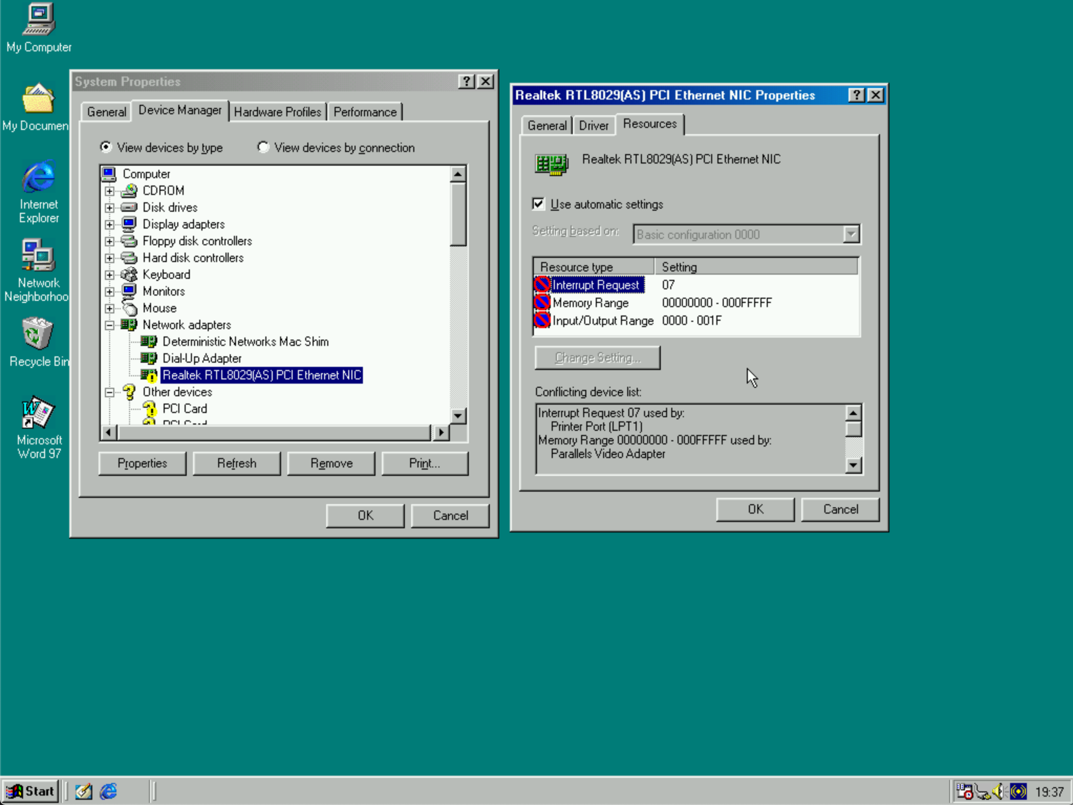The width and height of the screenshot is (1073, 805).
Task: Click the help question mark in Realtek Properties title bar
Action: (x=856, y=95)
